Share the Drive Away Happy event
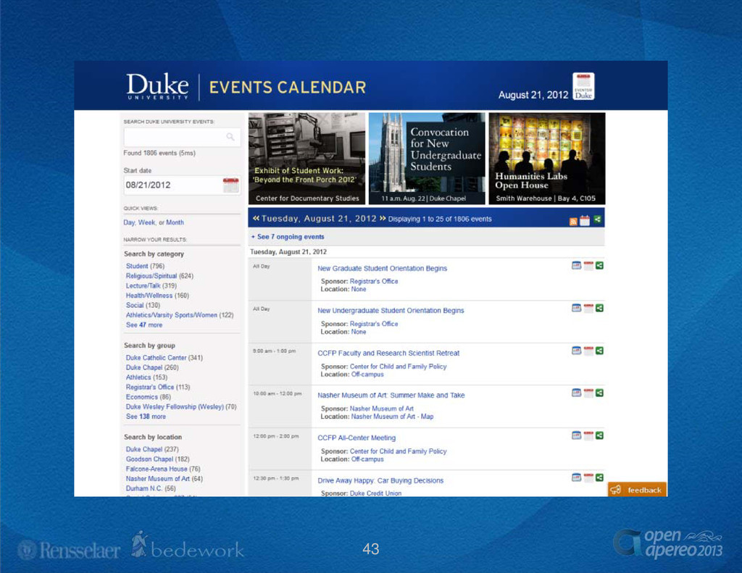 point(599,477)
